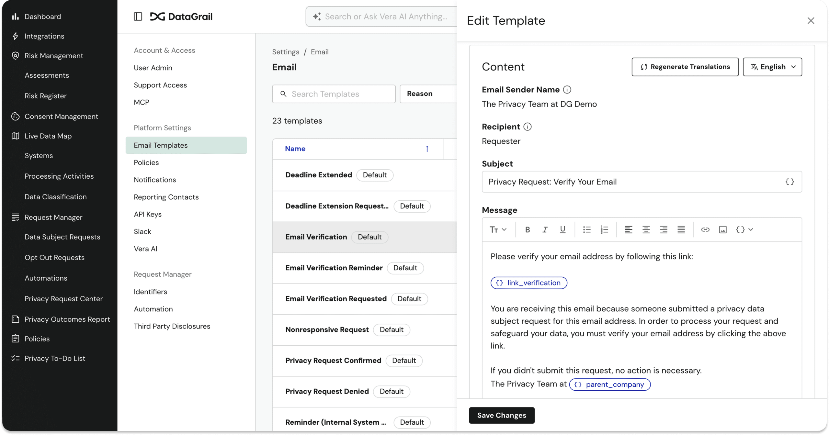Focus the Search Templates field
Viewport: 829px width, 435px height.
pos(334,94)
